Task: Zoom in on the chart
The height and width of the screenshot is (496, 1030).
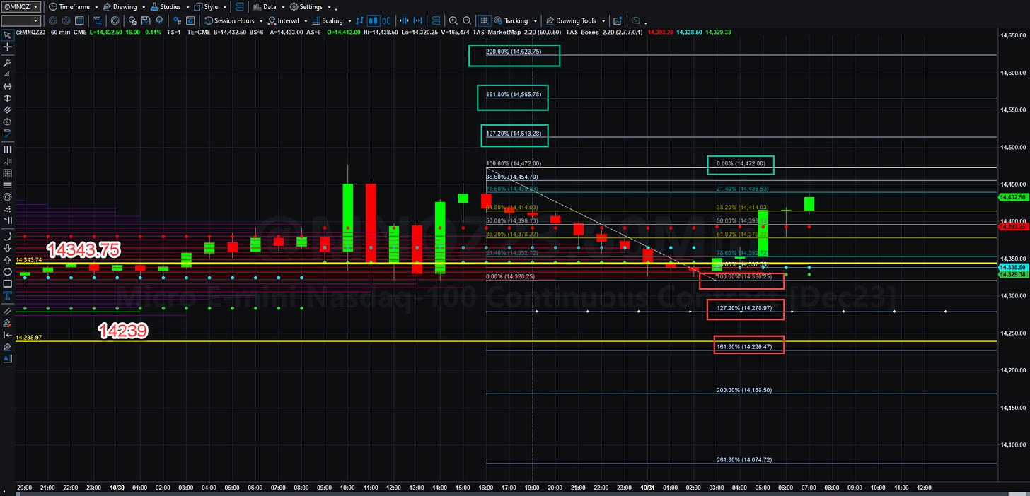Action: tap(453, 21)
